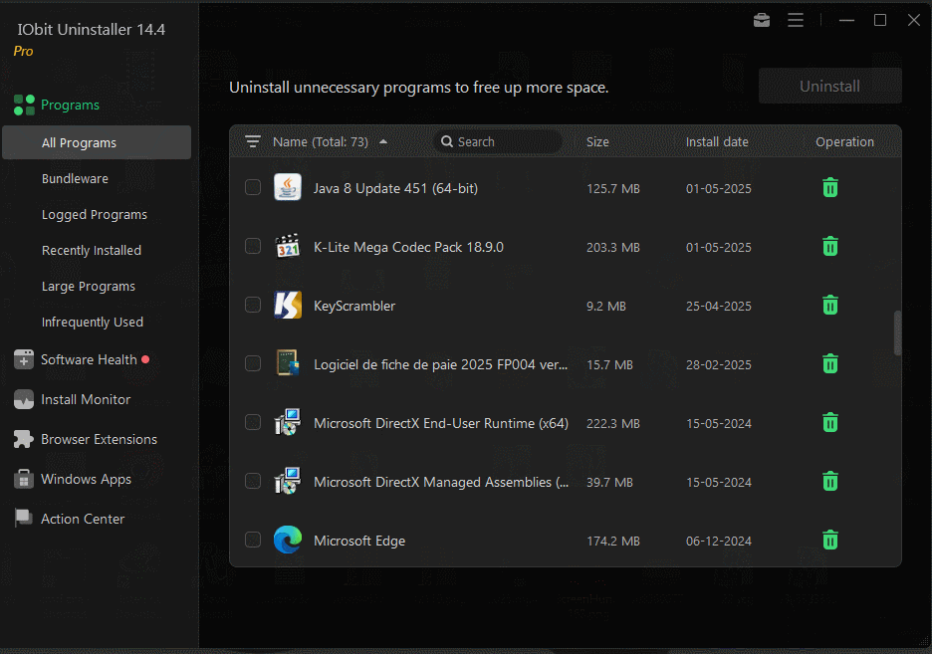Sort by Size column header
Viewport: 932px width, 654px height.
coord(597,142)
